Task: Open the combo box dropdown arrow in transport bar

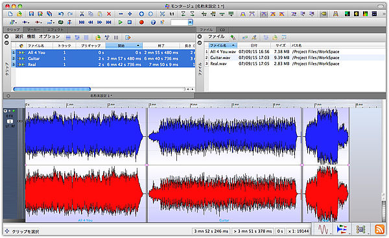Action: [190, 22]
